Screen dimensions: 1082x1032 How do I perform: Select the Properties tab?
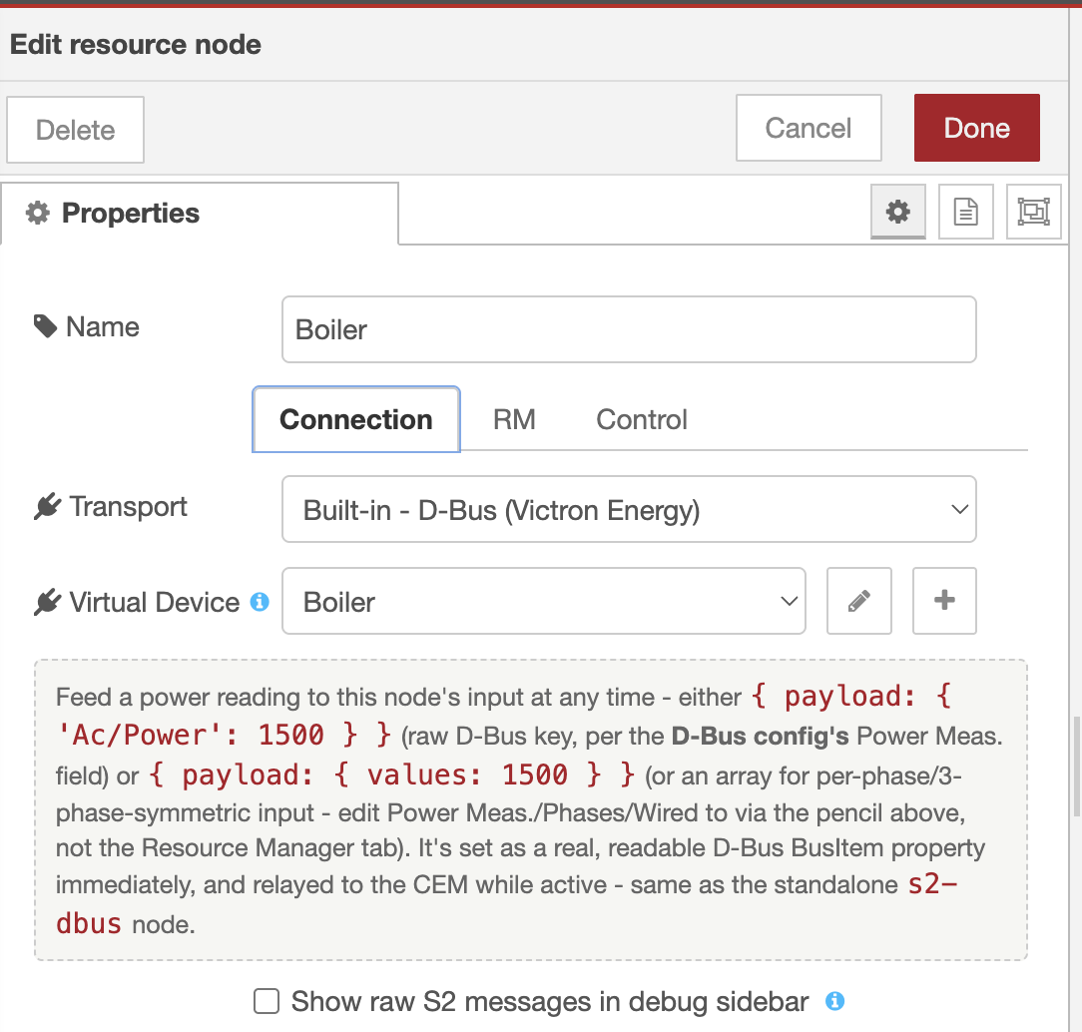(200, 214)
